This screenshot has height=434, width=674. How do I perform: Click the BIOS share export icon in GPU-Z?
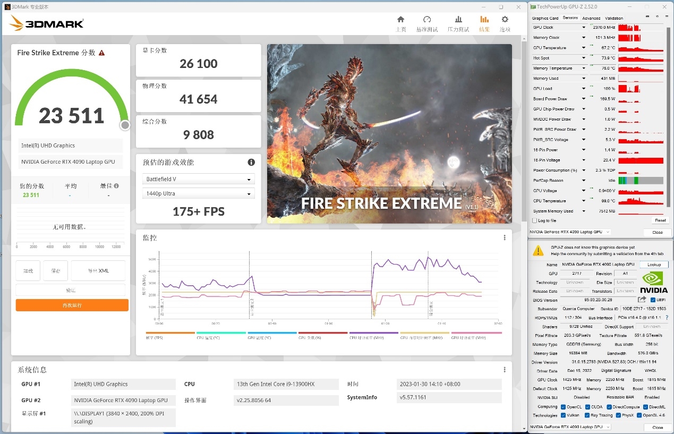click(x=642, y=300)
